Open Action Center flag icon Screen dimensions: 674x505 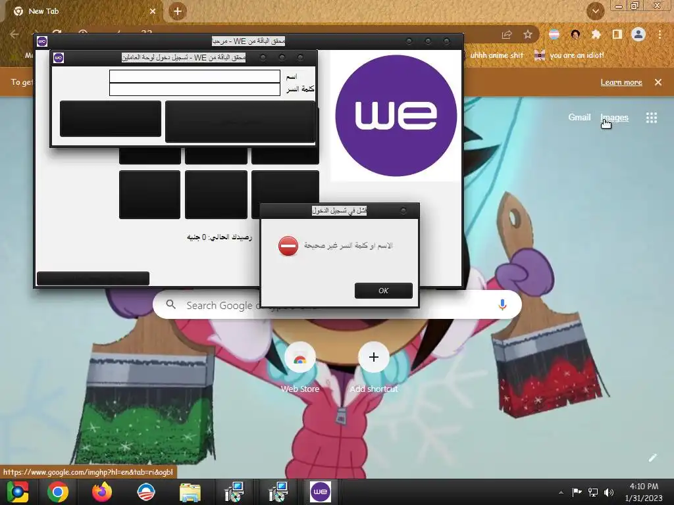577,492
